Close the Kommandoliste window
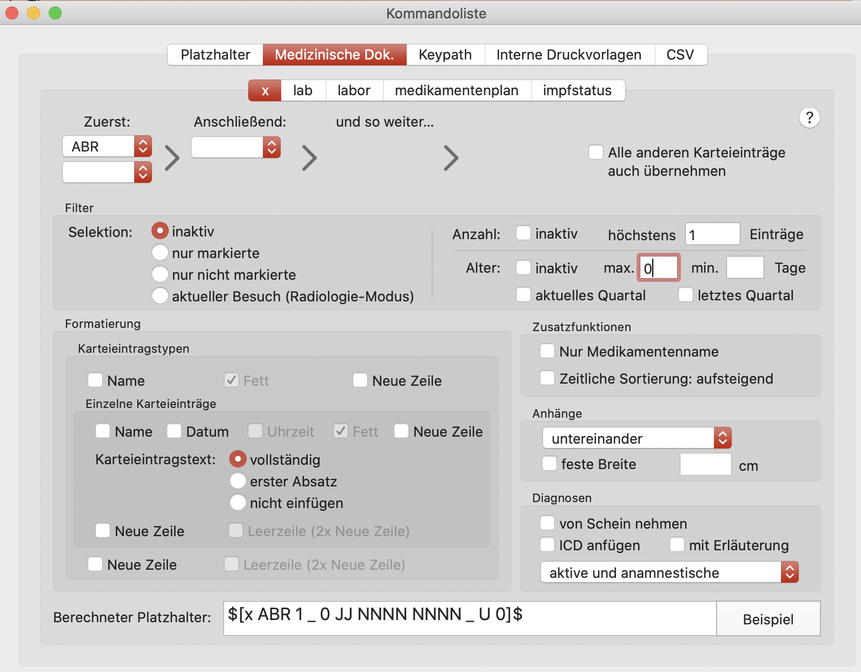The image size is (861, 672). tap(12, 13)
